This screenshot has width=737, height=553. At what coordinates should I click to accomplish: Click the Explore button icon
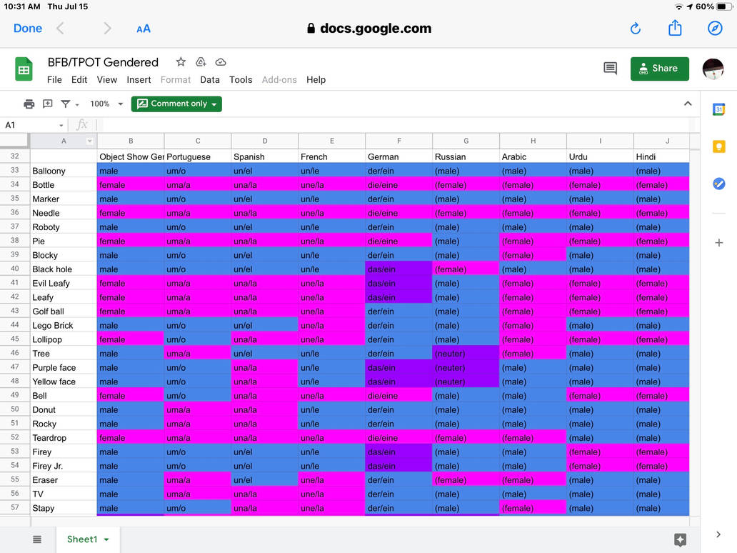coord(680,539)
